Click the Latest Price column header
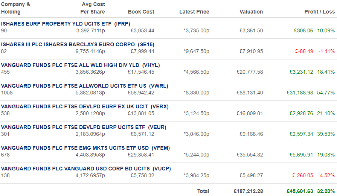The image size is (337, 196). 194,12
